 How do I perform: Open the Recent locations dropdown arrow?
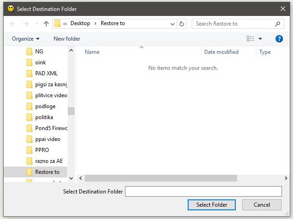(x=36, y=24)
